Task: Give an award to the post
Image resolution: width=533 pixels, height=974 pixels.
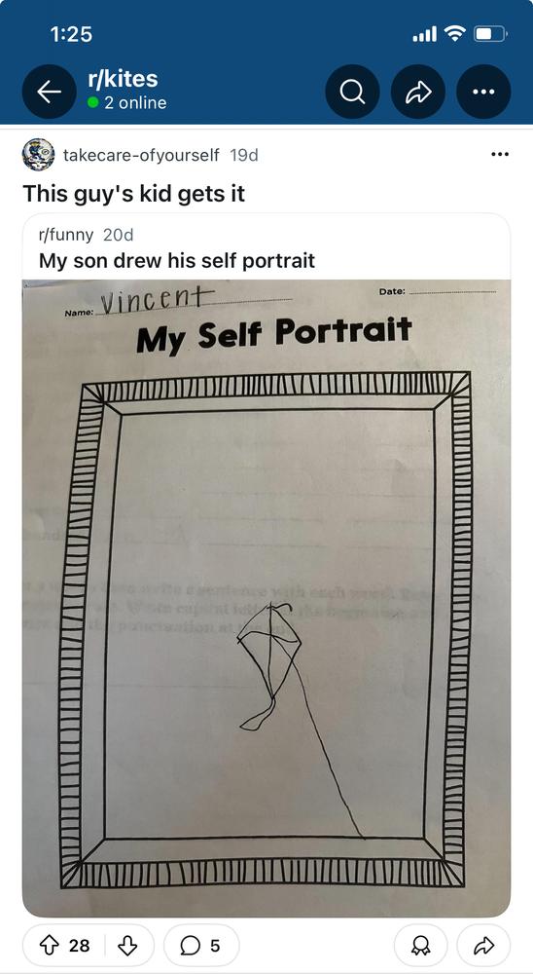Action: (x=421, y=946)
